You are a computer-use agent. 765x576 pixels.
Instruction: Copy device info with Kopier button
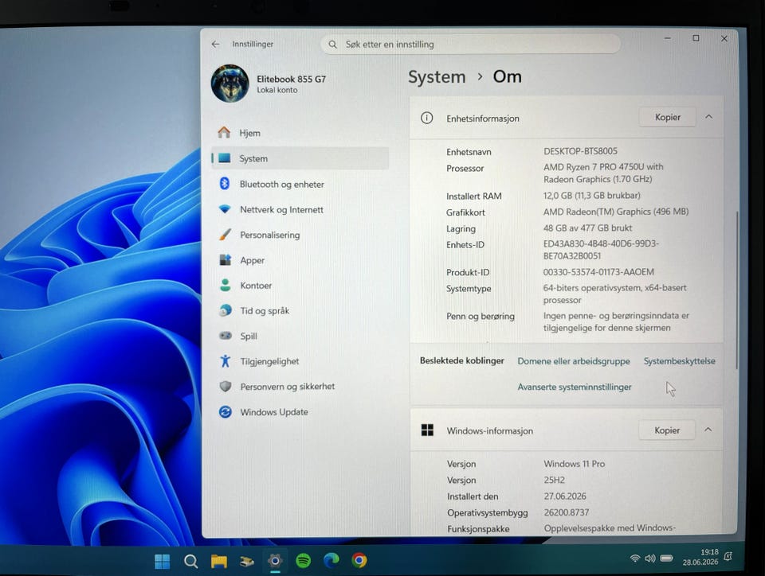coord(668,117)
